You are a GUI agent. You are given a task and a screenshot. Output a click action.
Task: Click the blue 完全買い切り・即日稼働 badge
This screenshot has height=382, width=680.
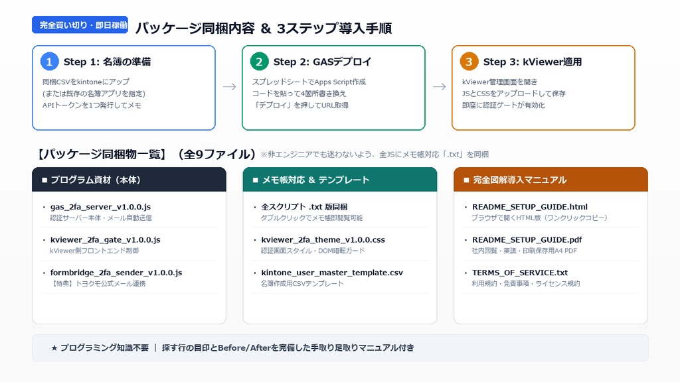pos(80,25)
